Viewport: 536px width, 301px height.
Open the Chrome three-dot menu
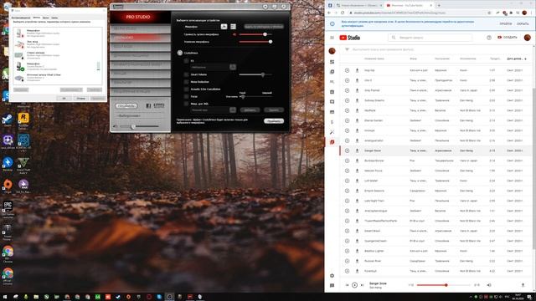click(532, 13)
